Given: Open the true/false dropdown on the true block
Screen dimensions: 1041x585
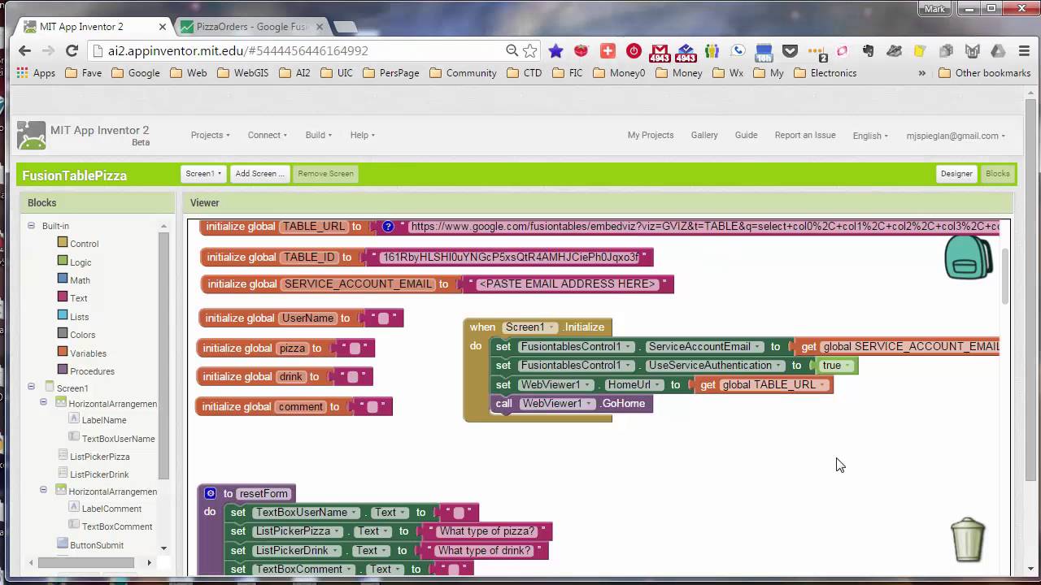Looking at the screenshot, I should (x=849, y=366).
